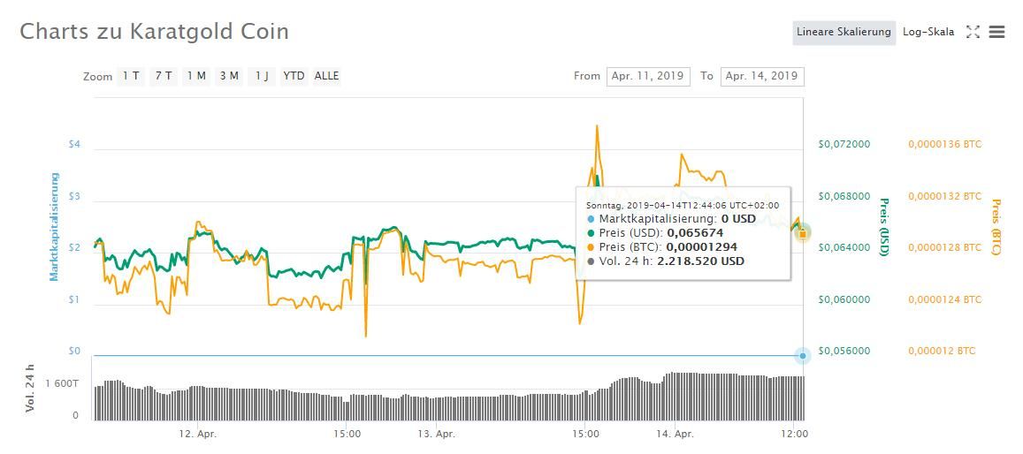The width and height of the screenshot is (1023, 454).
Task: Click the $0,060000 axis value
Action: [x=844, y=299]
